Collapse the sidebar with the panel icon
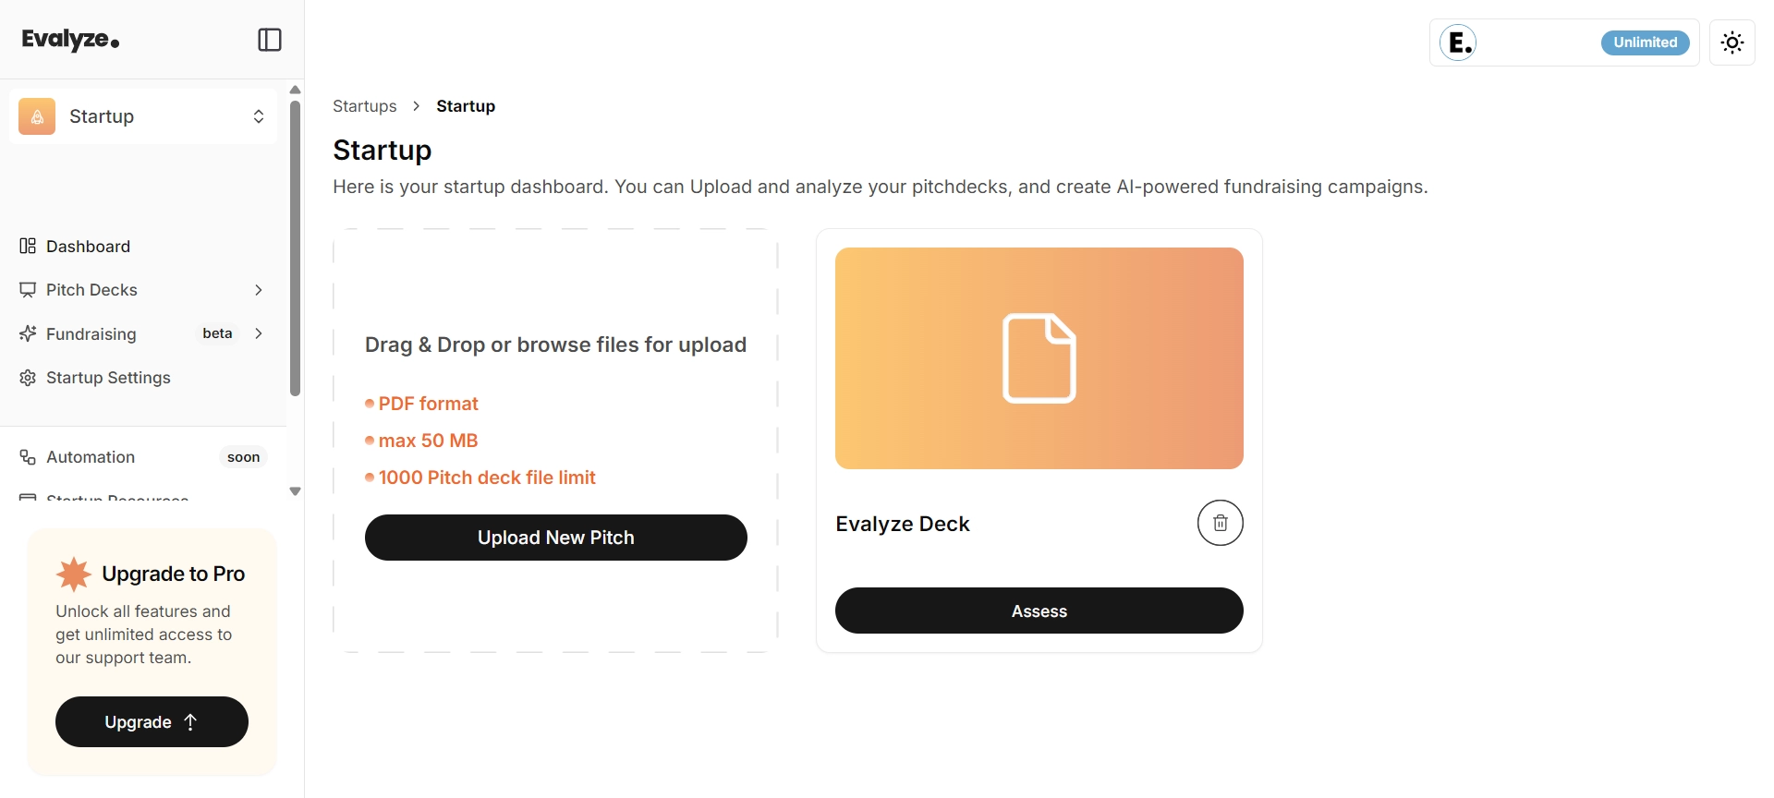Screen dimensions: 1774x798 (270, 40)
